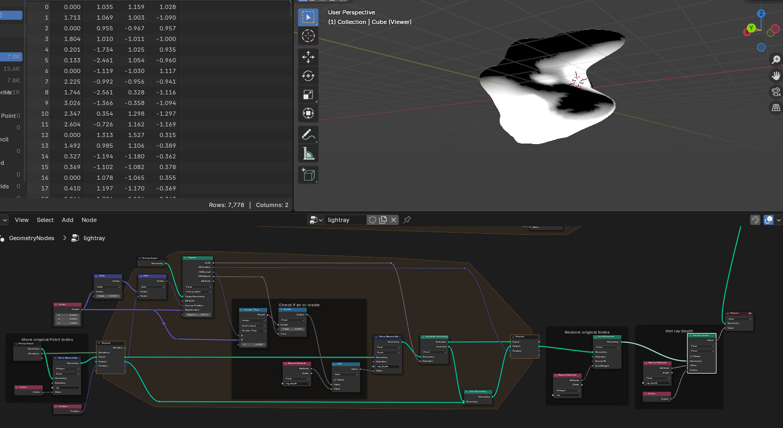Select the Add Cube tool
The image size is (783, 428).
pyautogui.click(x=308, y=175)
